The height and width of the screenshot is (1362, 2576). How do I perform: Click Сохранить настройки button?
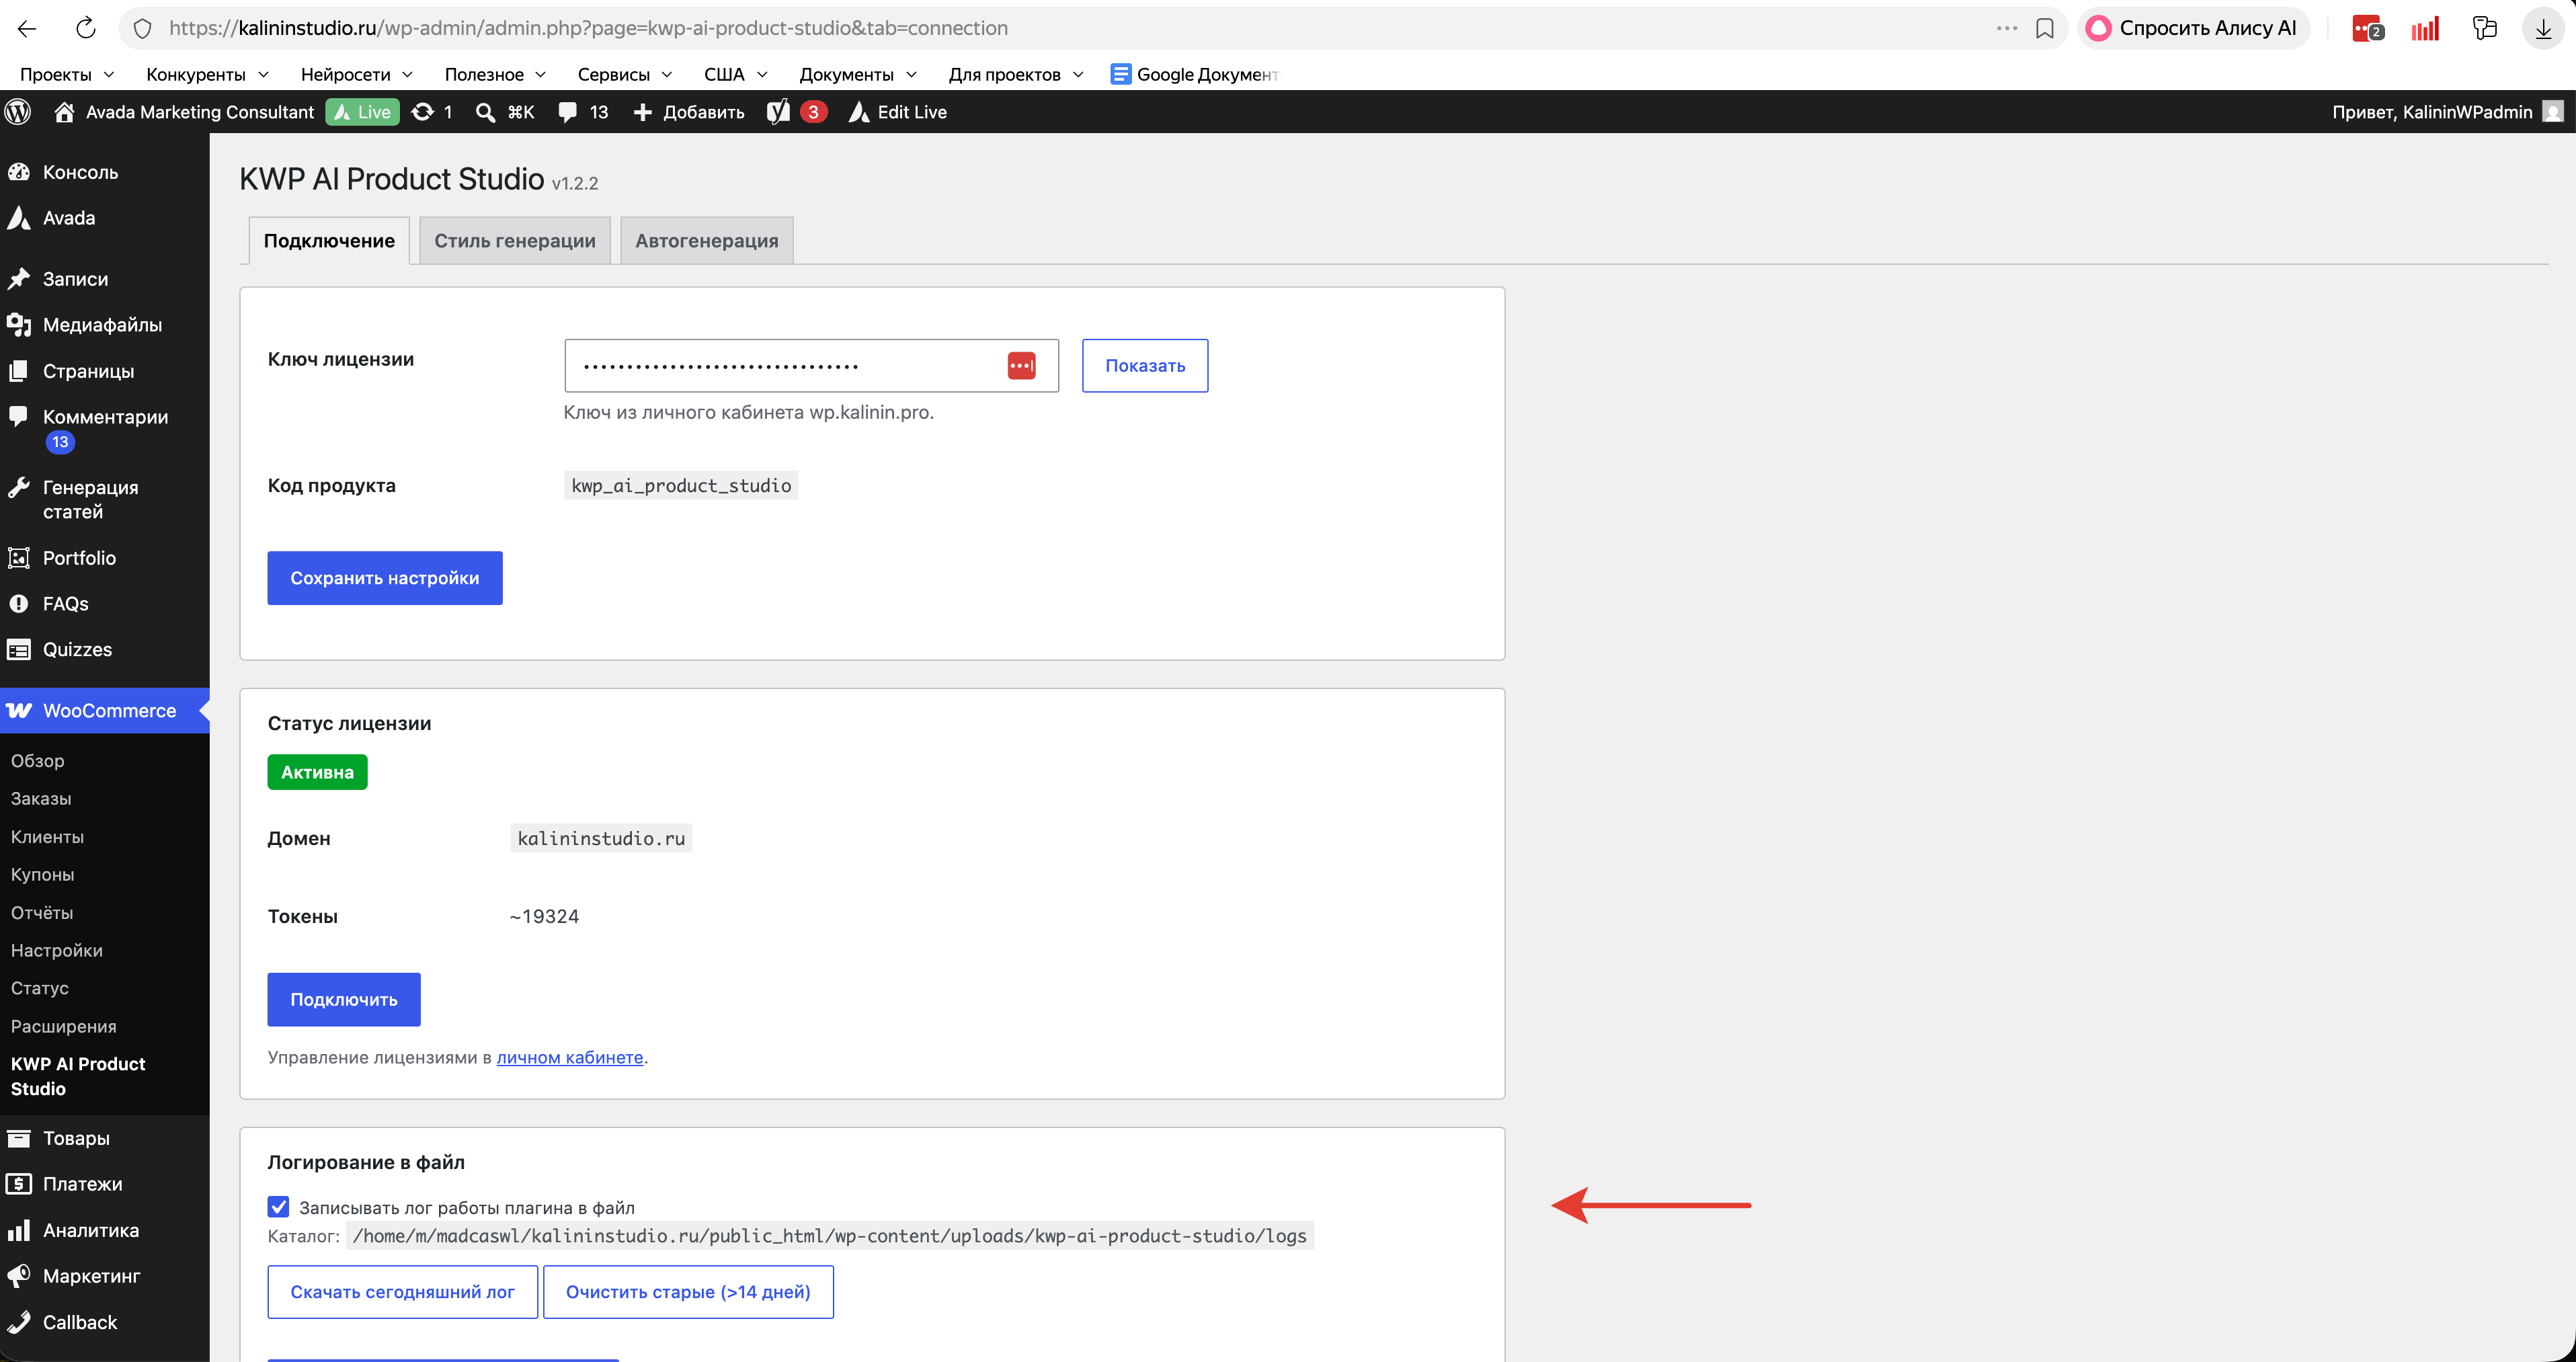(x=385, y=578)
